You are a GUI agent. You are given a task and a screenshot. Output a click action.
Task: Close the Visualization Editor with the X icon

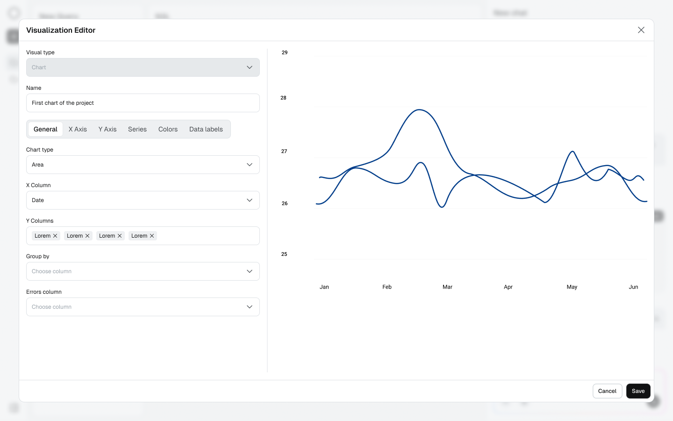coord(641,30)
